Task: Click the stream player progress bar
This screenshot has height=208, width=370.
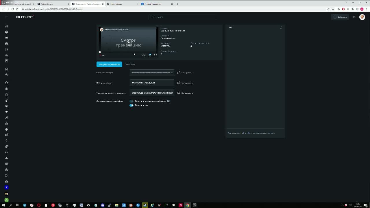Action: tap(128, 52)
